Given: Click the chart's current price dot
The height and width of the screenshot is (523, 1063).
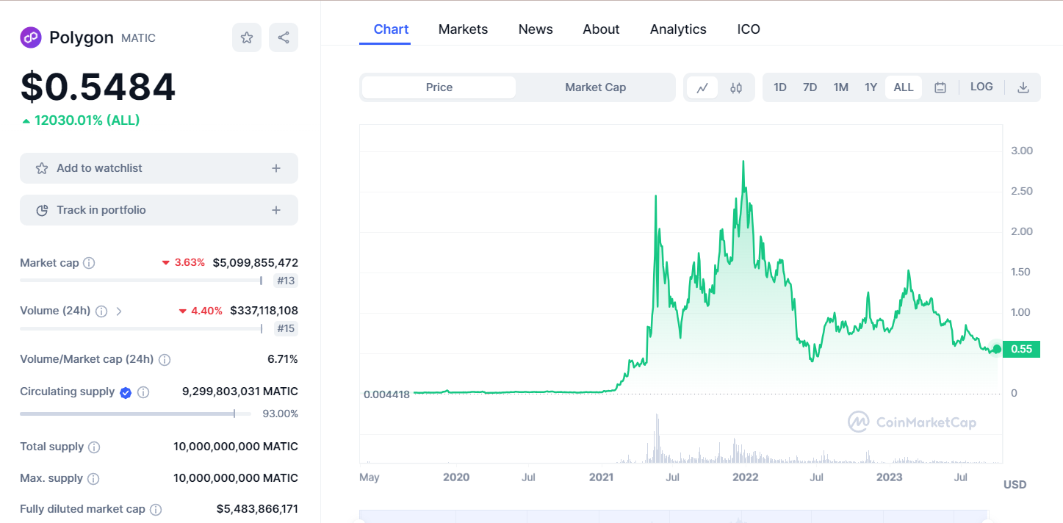Looking at the screenshot, I should pyautogui.click(x=996, y=349).
